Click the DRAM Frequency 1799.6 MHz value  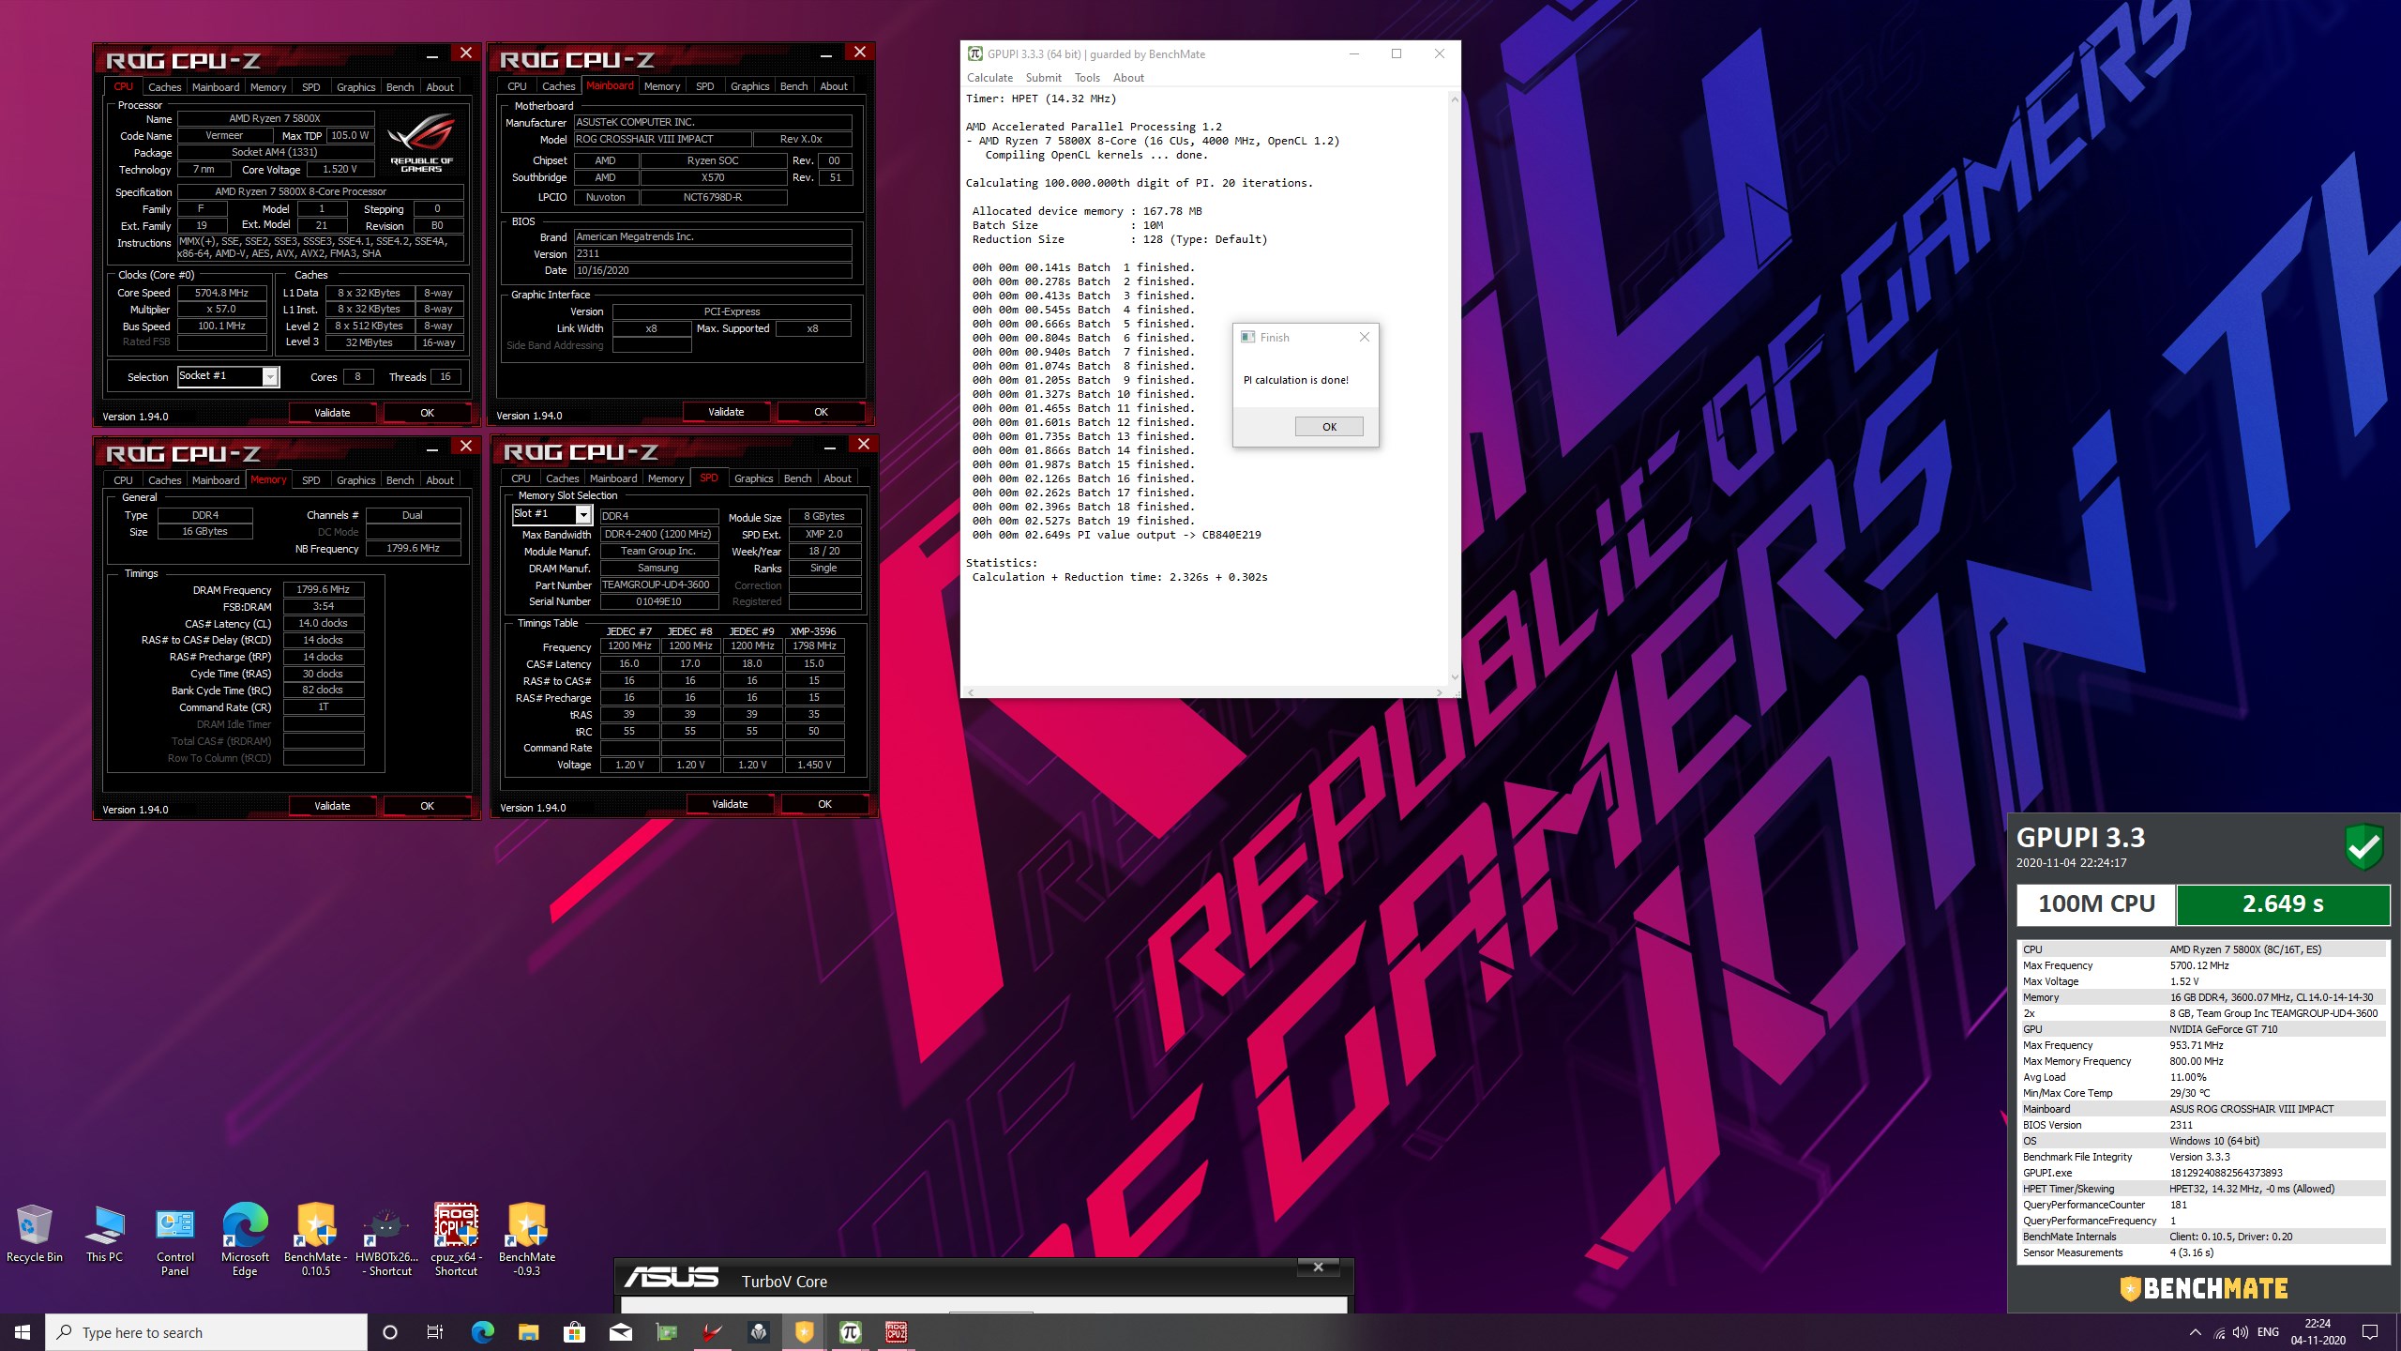tap(323, 590)
